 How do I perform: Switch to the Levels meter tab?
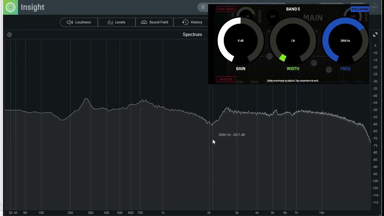(x=117, y=22)
